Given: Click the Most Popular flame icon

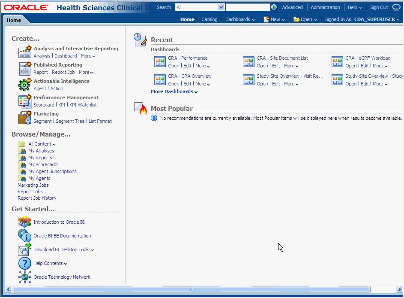Looking at the screenshot, I should point(141,109).
